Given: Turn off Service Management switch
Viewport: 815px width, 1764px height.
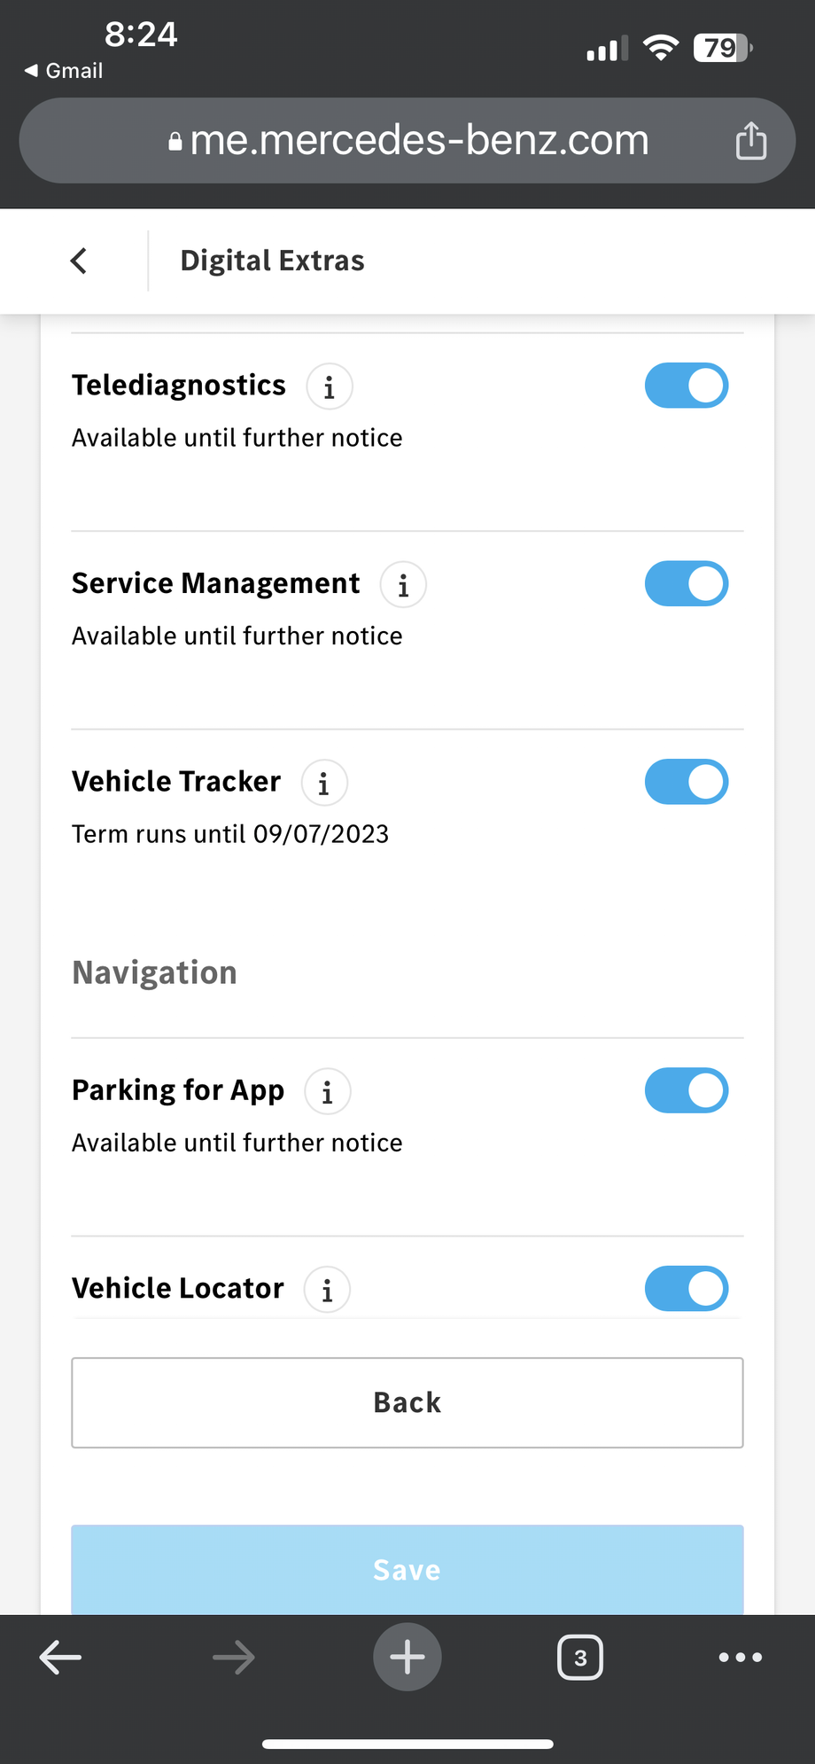Looking at the screenshot, I should tap(687, 584).
